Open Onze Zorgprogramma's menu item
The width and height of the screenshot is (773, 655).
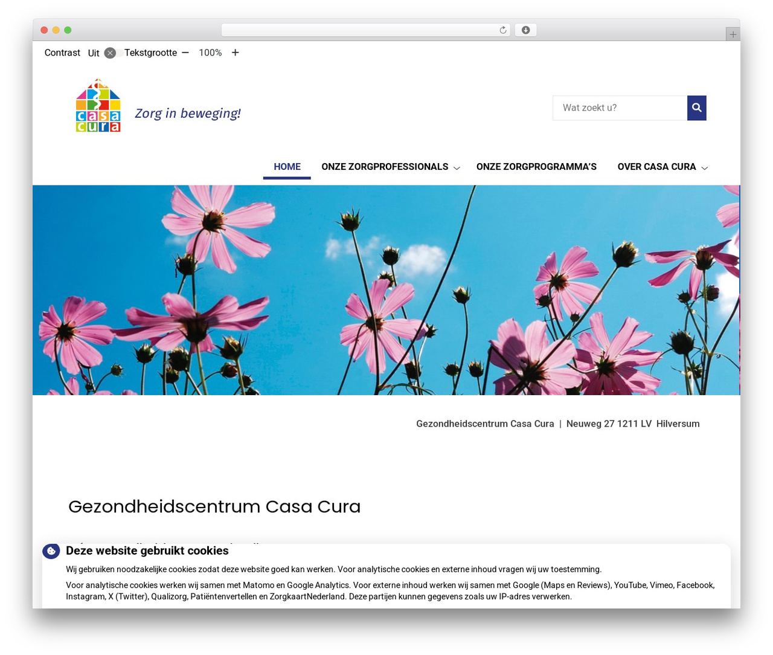(536, 167)
